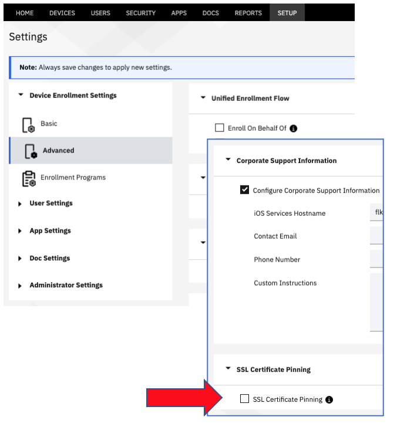This screenshot has height=427, width=397.
Task: Click the iOS Services Hostname field
Action: (376, 212)
